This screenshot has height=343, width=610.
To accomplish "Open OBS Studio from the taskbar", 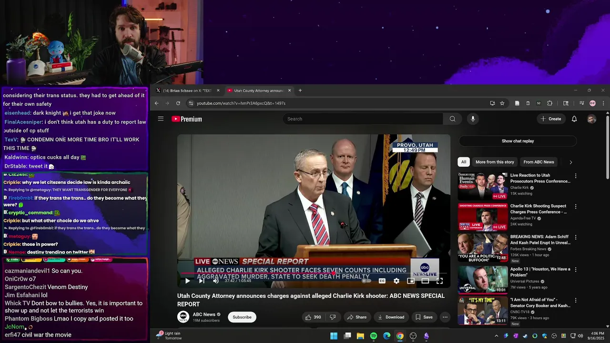I will tap(413, 336).
